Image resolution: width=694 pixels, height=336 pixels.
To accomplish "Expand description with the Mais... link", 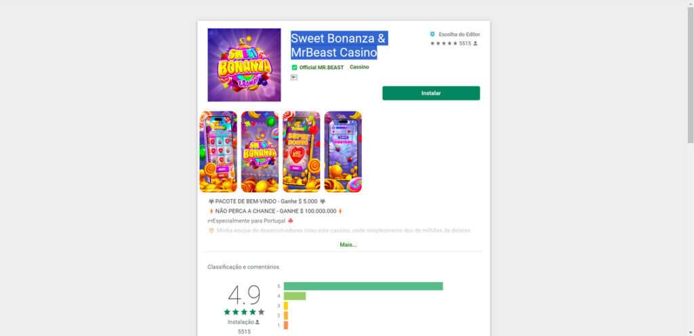I will (x=348, y=245).
